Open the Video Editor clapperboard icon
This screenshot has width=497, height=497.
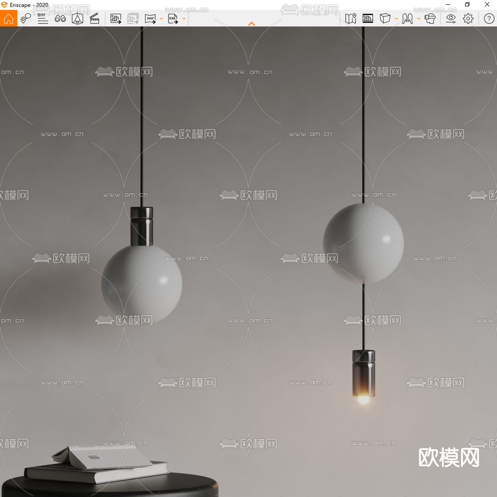(94, 19)
